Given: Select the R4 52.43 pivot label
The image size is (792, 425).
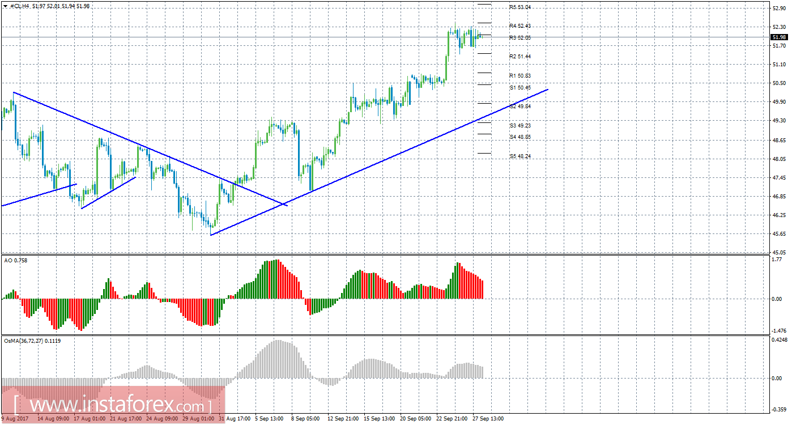Looking at the screenshot, I should [x=520, y=26].
